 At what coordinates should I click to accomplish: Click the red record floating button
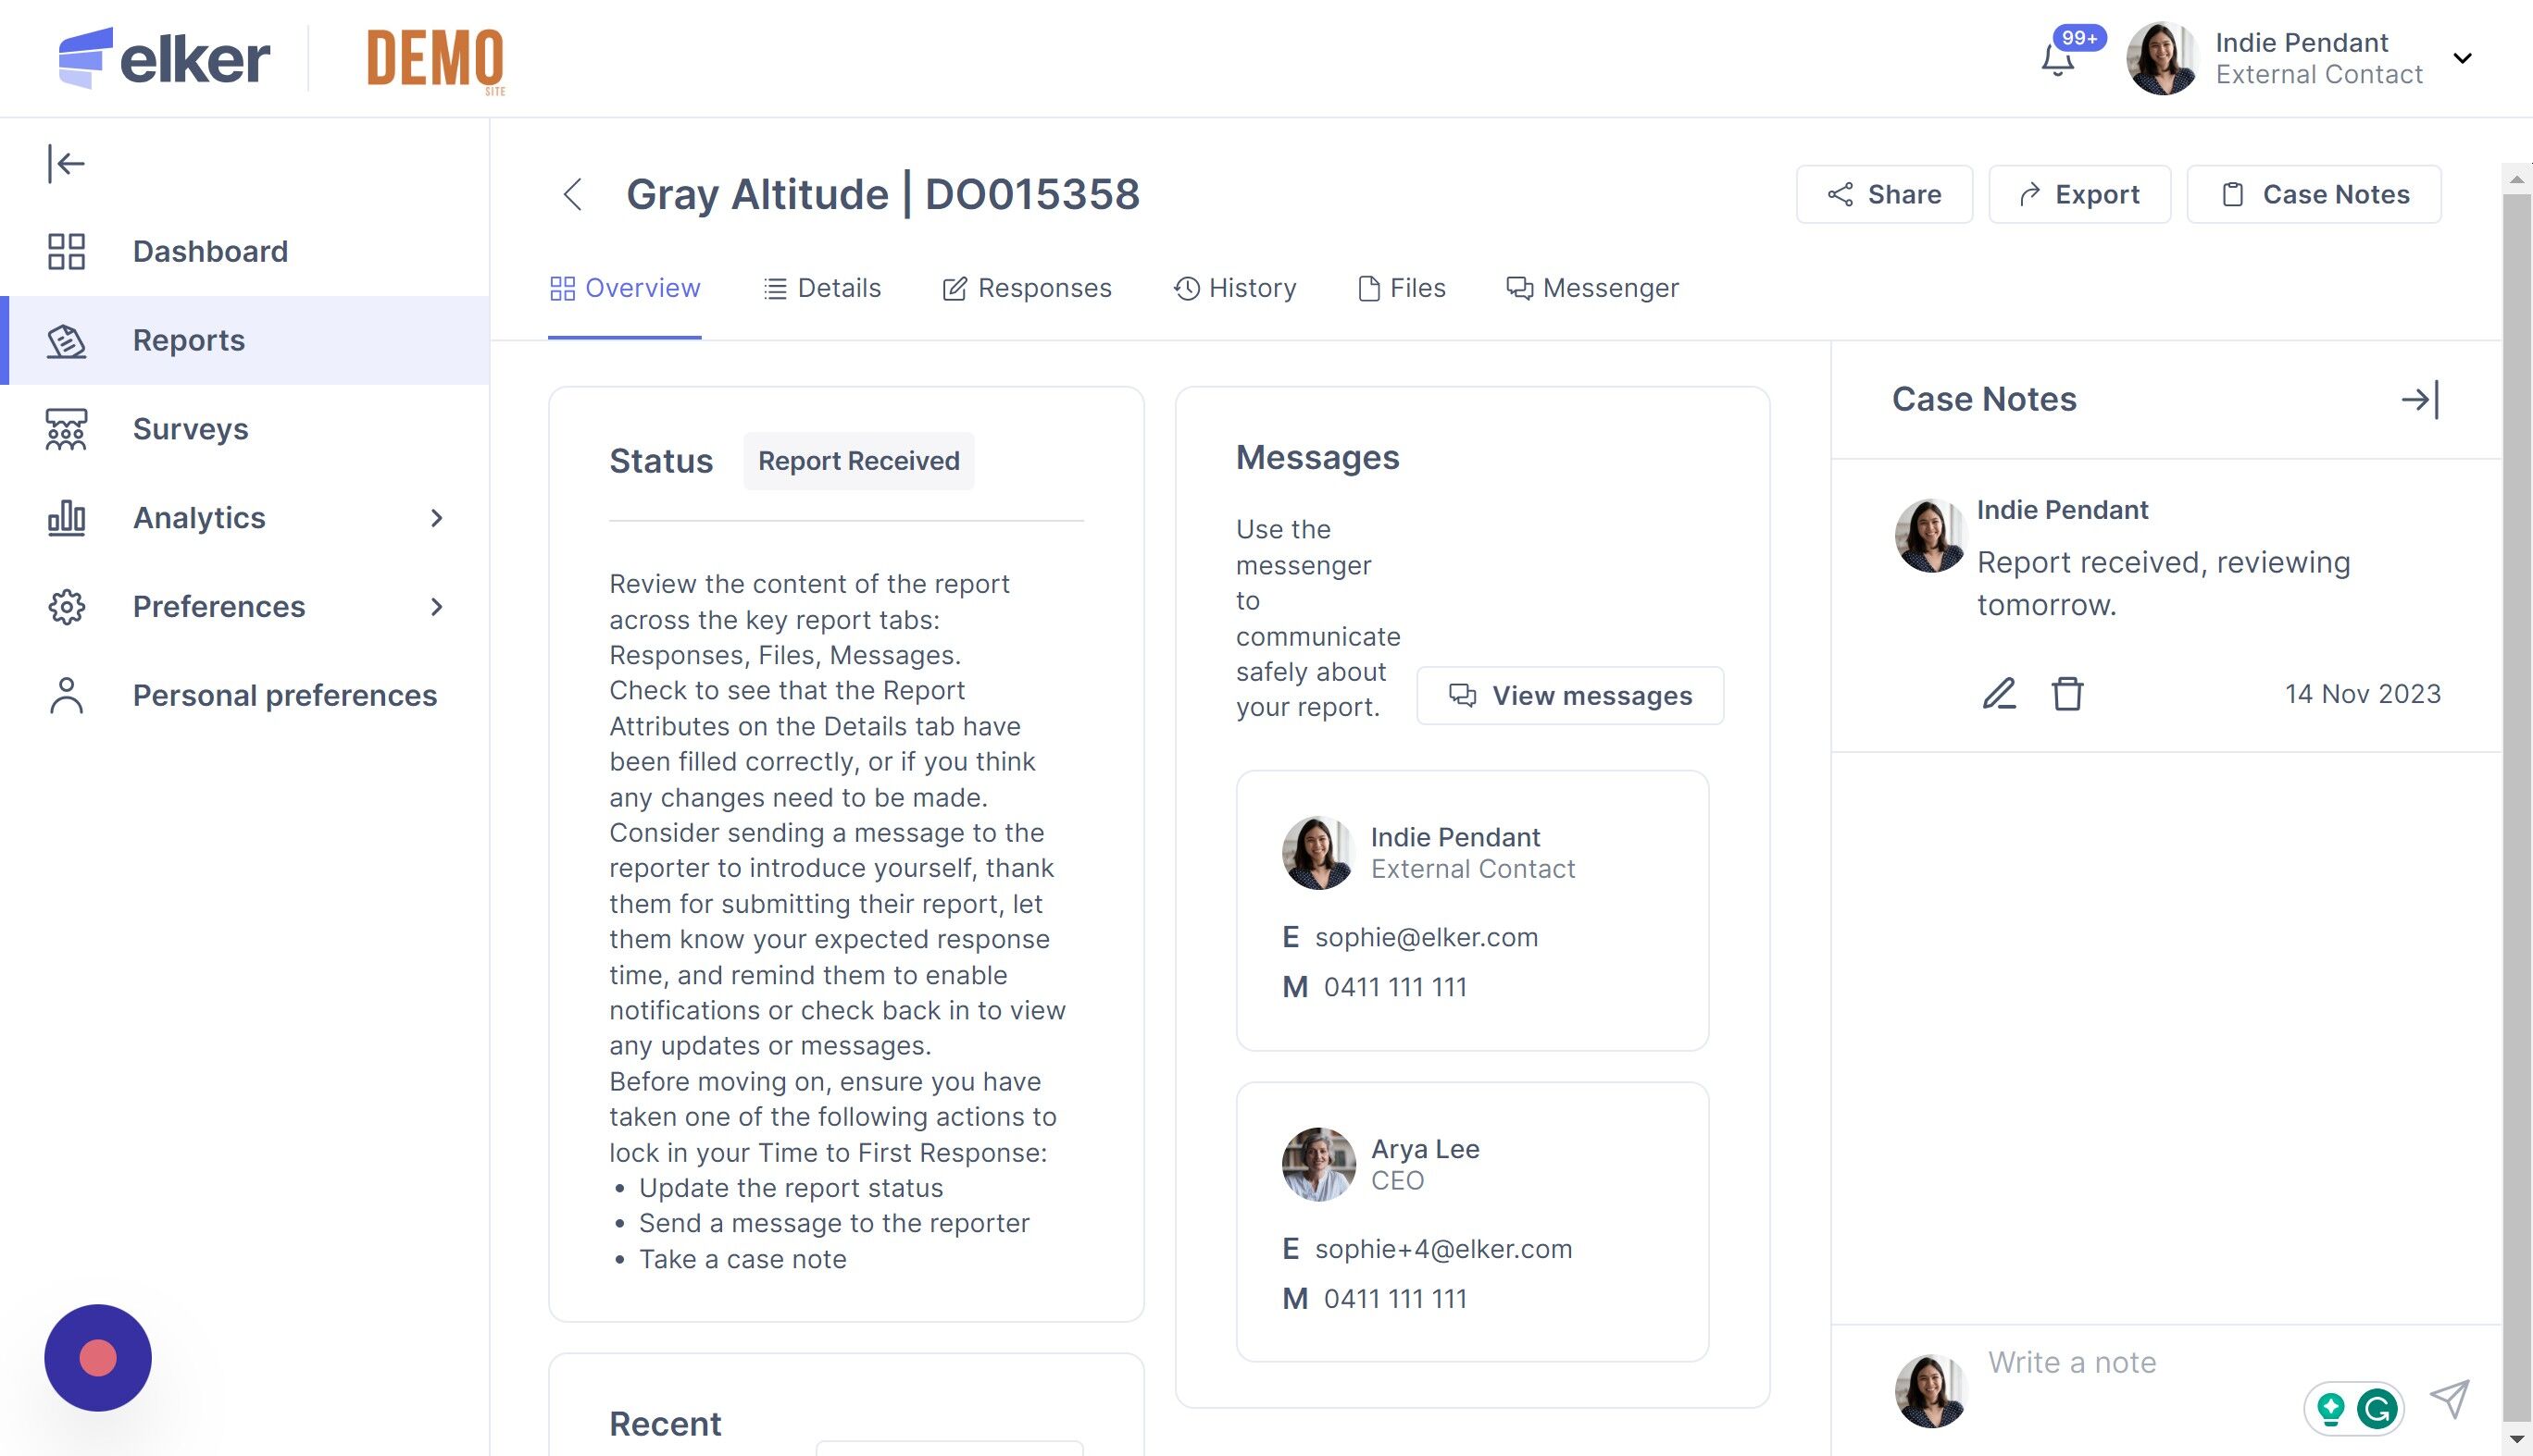(x=98, y=1357)
